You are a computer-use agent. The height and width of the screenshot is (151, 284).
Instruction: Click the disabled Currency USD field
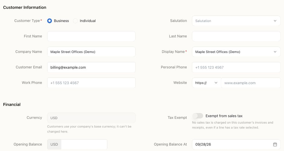click(x=91, y=118)
